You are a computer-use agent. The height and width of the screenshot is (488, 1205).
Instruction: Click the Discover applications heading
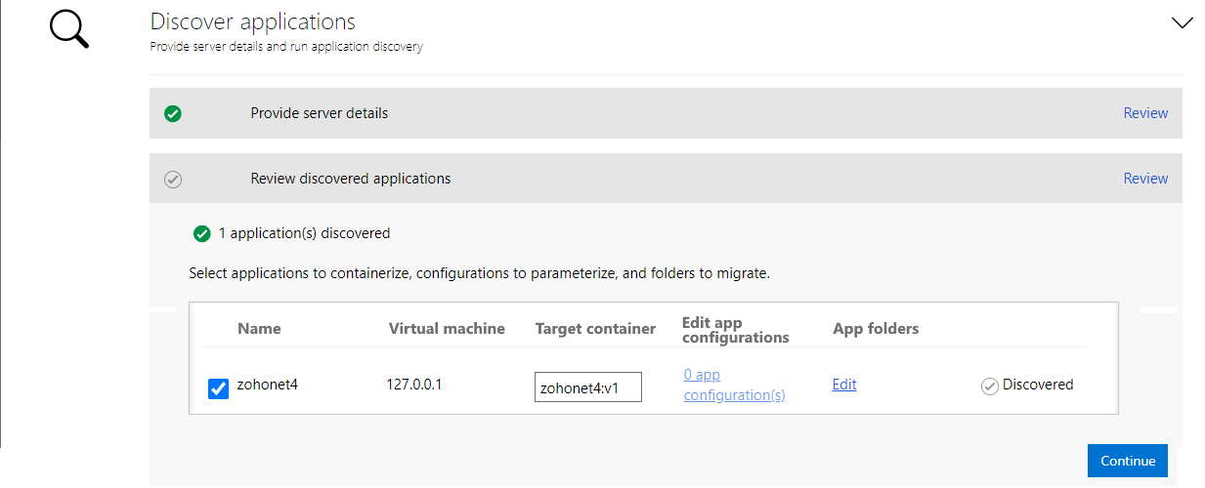pyautogui.click(x=253, y=21)
